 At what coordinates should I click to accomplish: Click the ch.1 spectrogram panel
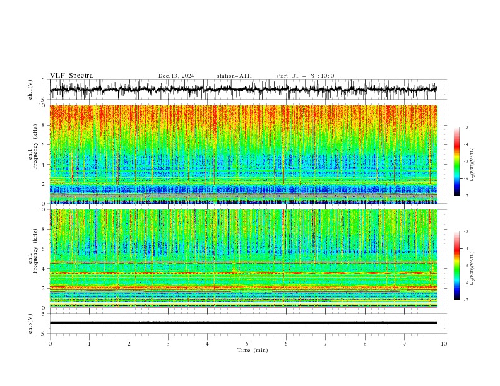(244, 154)
